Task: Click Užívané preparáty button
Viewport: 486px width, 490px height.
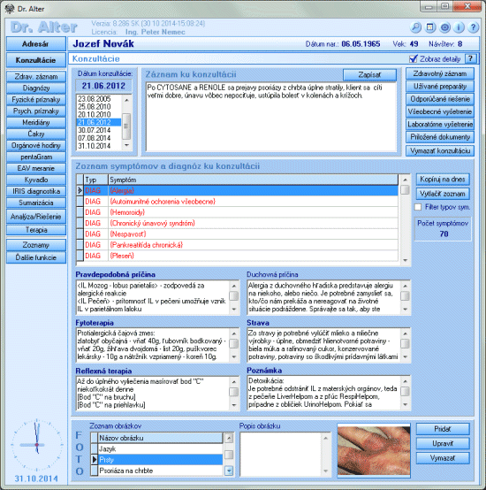Action: click(x=440, y=87)
